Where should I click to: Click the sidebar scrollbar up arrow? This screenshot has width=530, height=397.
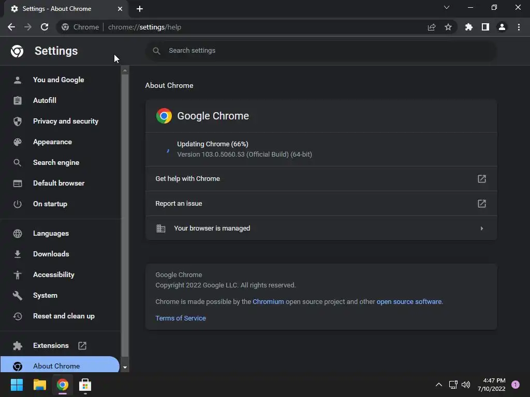tap(125, 70)
